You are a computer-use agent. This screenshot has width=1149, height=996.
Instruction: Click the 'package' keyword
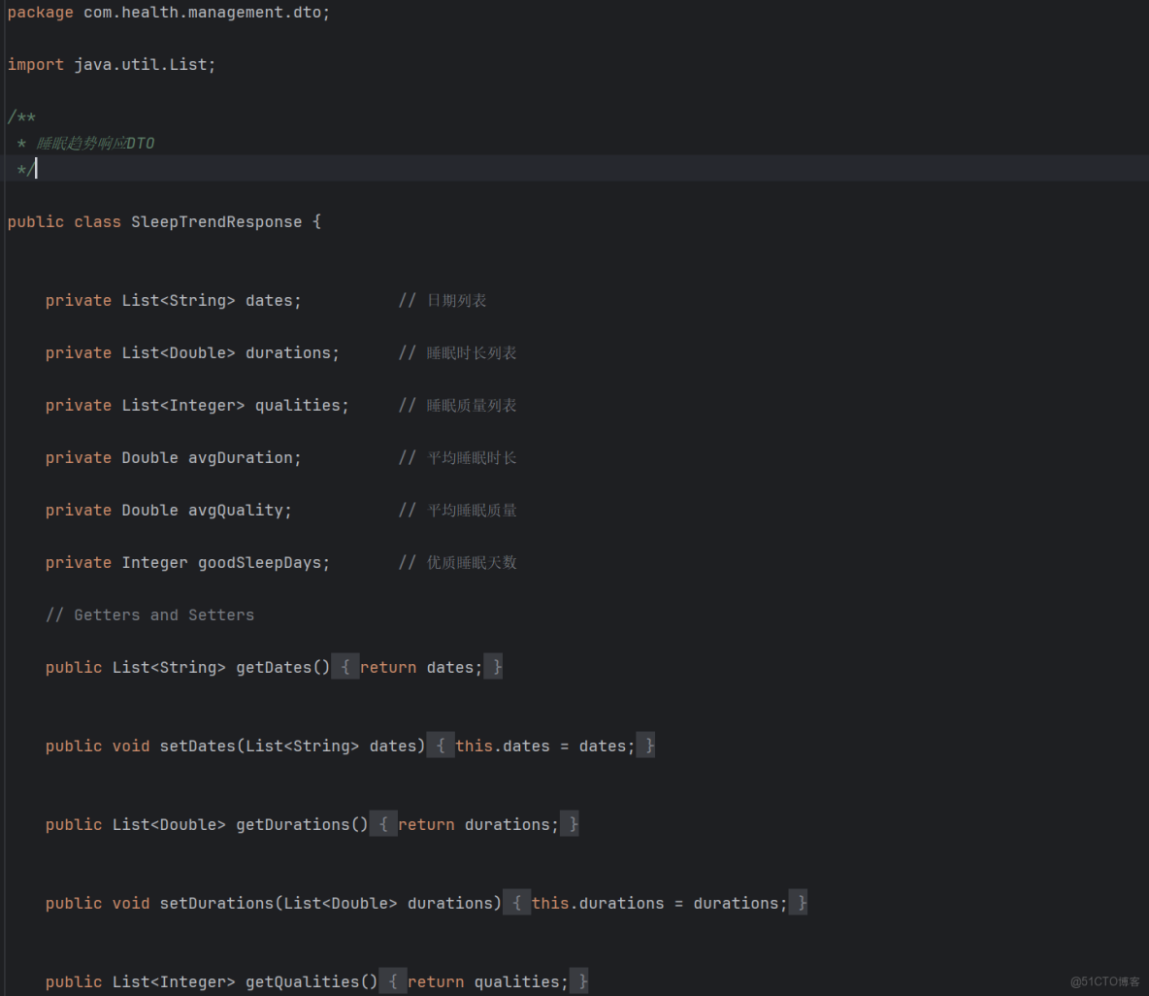41,13
